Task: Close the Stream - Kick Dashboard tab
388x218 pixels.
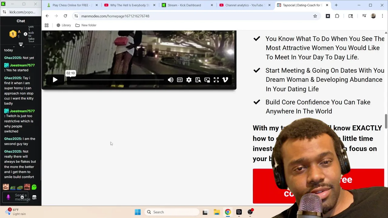Action: pos(212,5)
